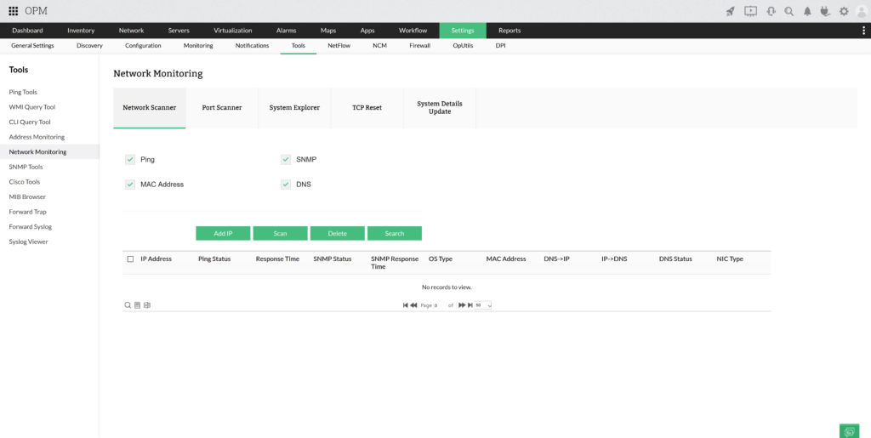Click the next page arrow in pagination
The image size is (871, 438).
pos(462,304)
